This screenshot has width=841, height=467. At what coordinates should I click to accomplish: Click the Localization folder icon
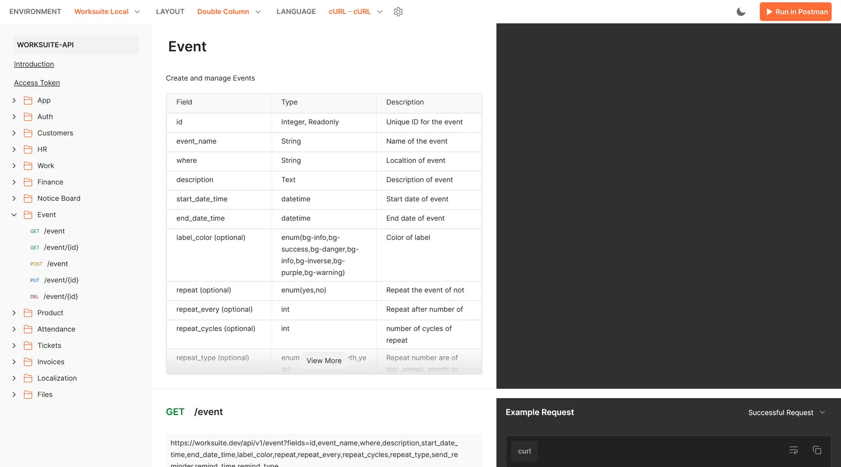point(28,378)
